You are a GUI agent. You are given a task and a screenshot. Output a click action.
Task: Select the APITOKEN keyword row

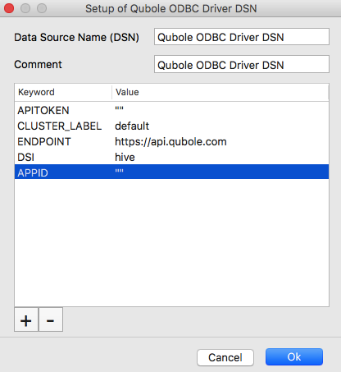(x=171, y=110)
